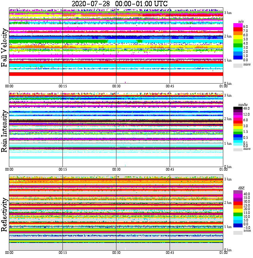Click "1 km" beside the Reflectivity panel

[x=228, y=227]
